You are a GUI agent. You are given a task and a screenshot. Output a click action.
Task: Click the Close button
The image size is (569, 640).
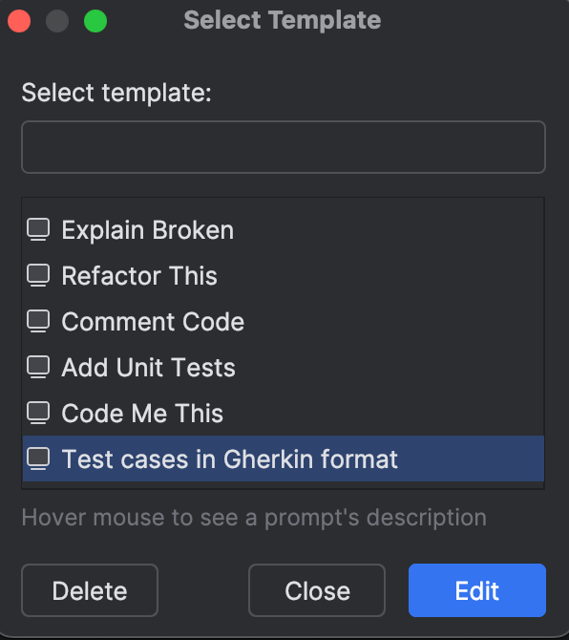click(x=317, y=590)
